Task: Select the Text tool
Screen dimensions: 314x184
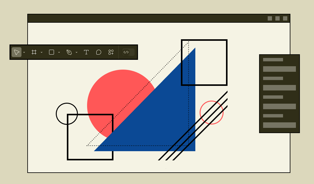Action: coord(86,52)
